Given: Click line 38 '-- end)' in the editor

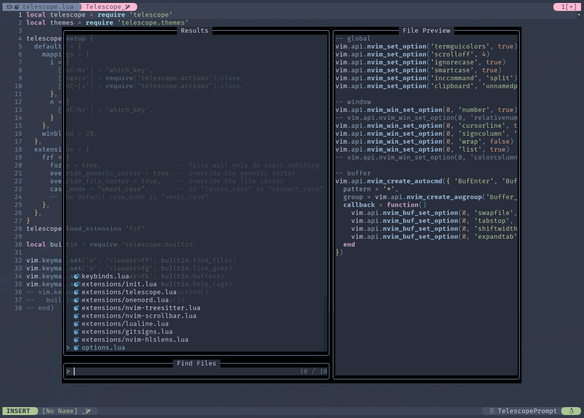Looking at the screenshot, I should (40, 308).
